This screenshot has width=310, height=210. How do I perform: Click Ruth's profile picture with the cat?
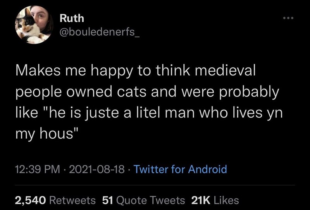(34, 24)
